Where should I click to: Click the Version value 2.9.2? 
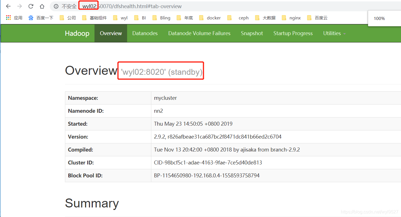coord(218,137)
